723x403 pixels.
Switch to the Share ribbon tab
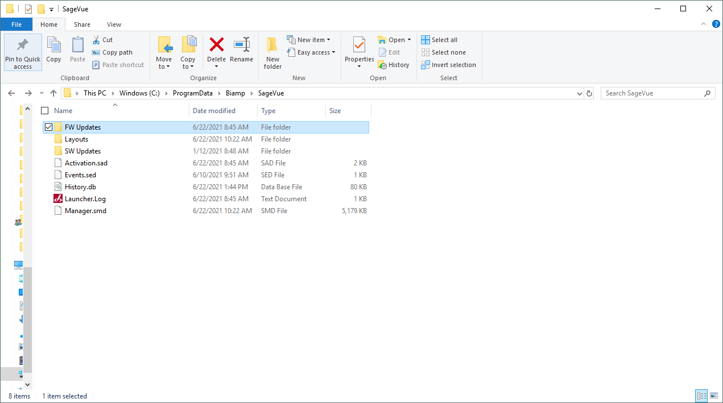coord(82,24)
